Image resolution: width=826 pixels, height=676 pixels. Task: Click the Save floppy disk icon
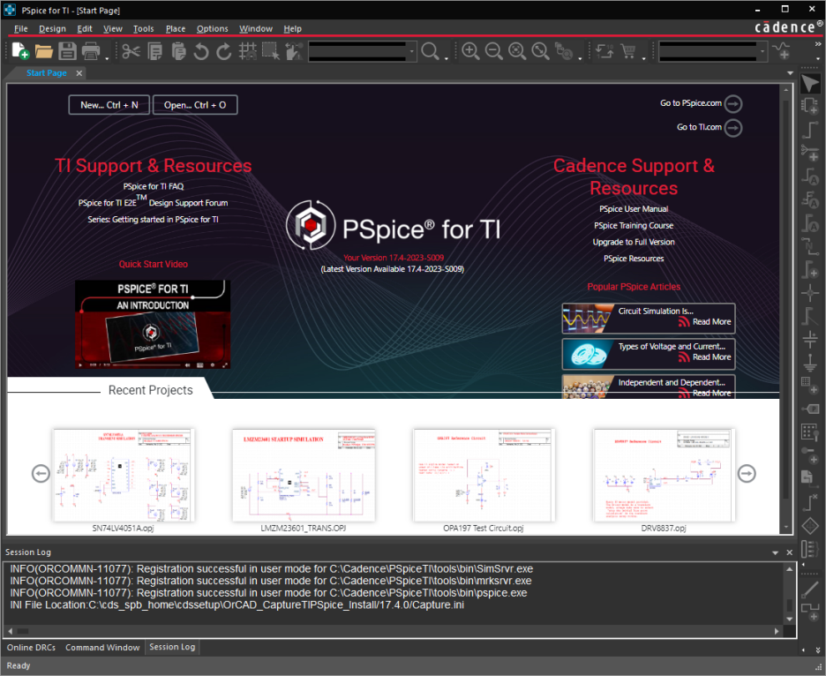[67, 51]
